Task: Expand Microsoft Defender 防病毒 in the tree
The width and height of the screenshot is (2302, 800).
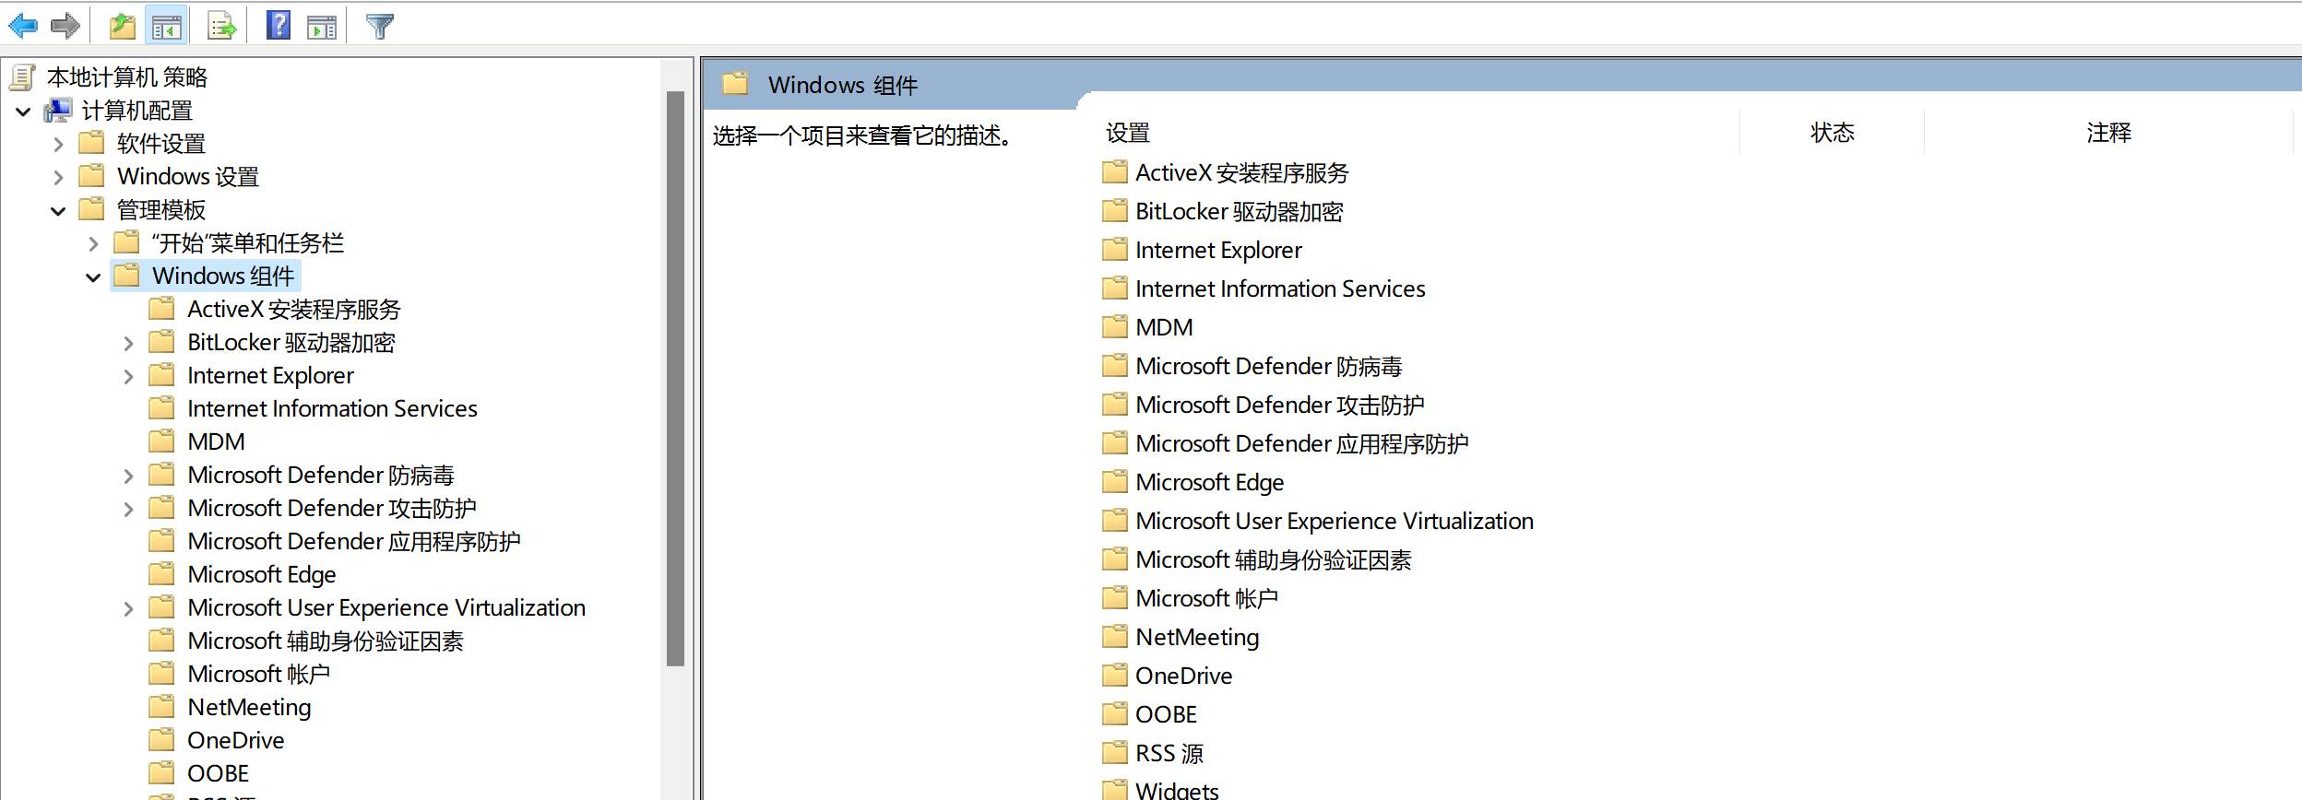Action: 128,476
